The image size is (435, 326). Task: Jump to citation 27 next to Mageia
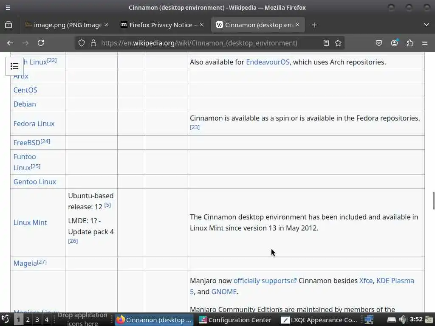(x=42, y=261)
